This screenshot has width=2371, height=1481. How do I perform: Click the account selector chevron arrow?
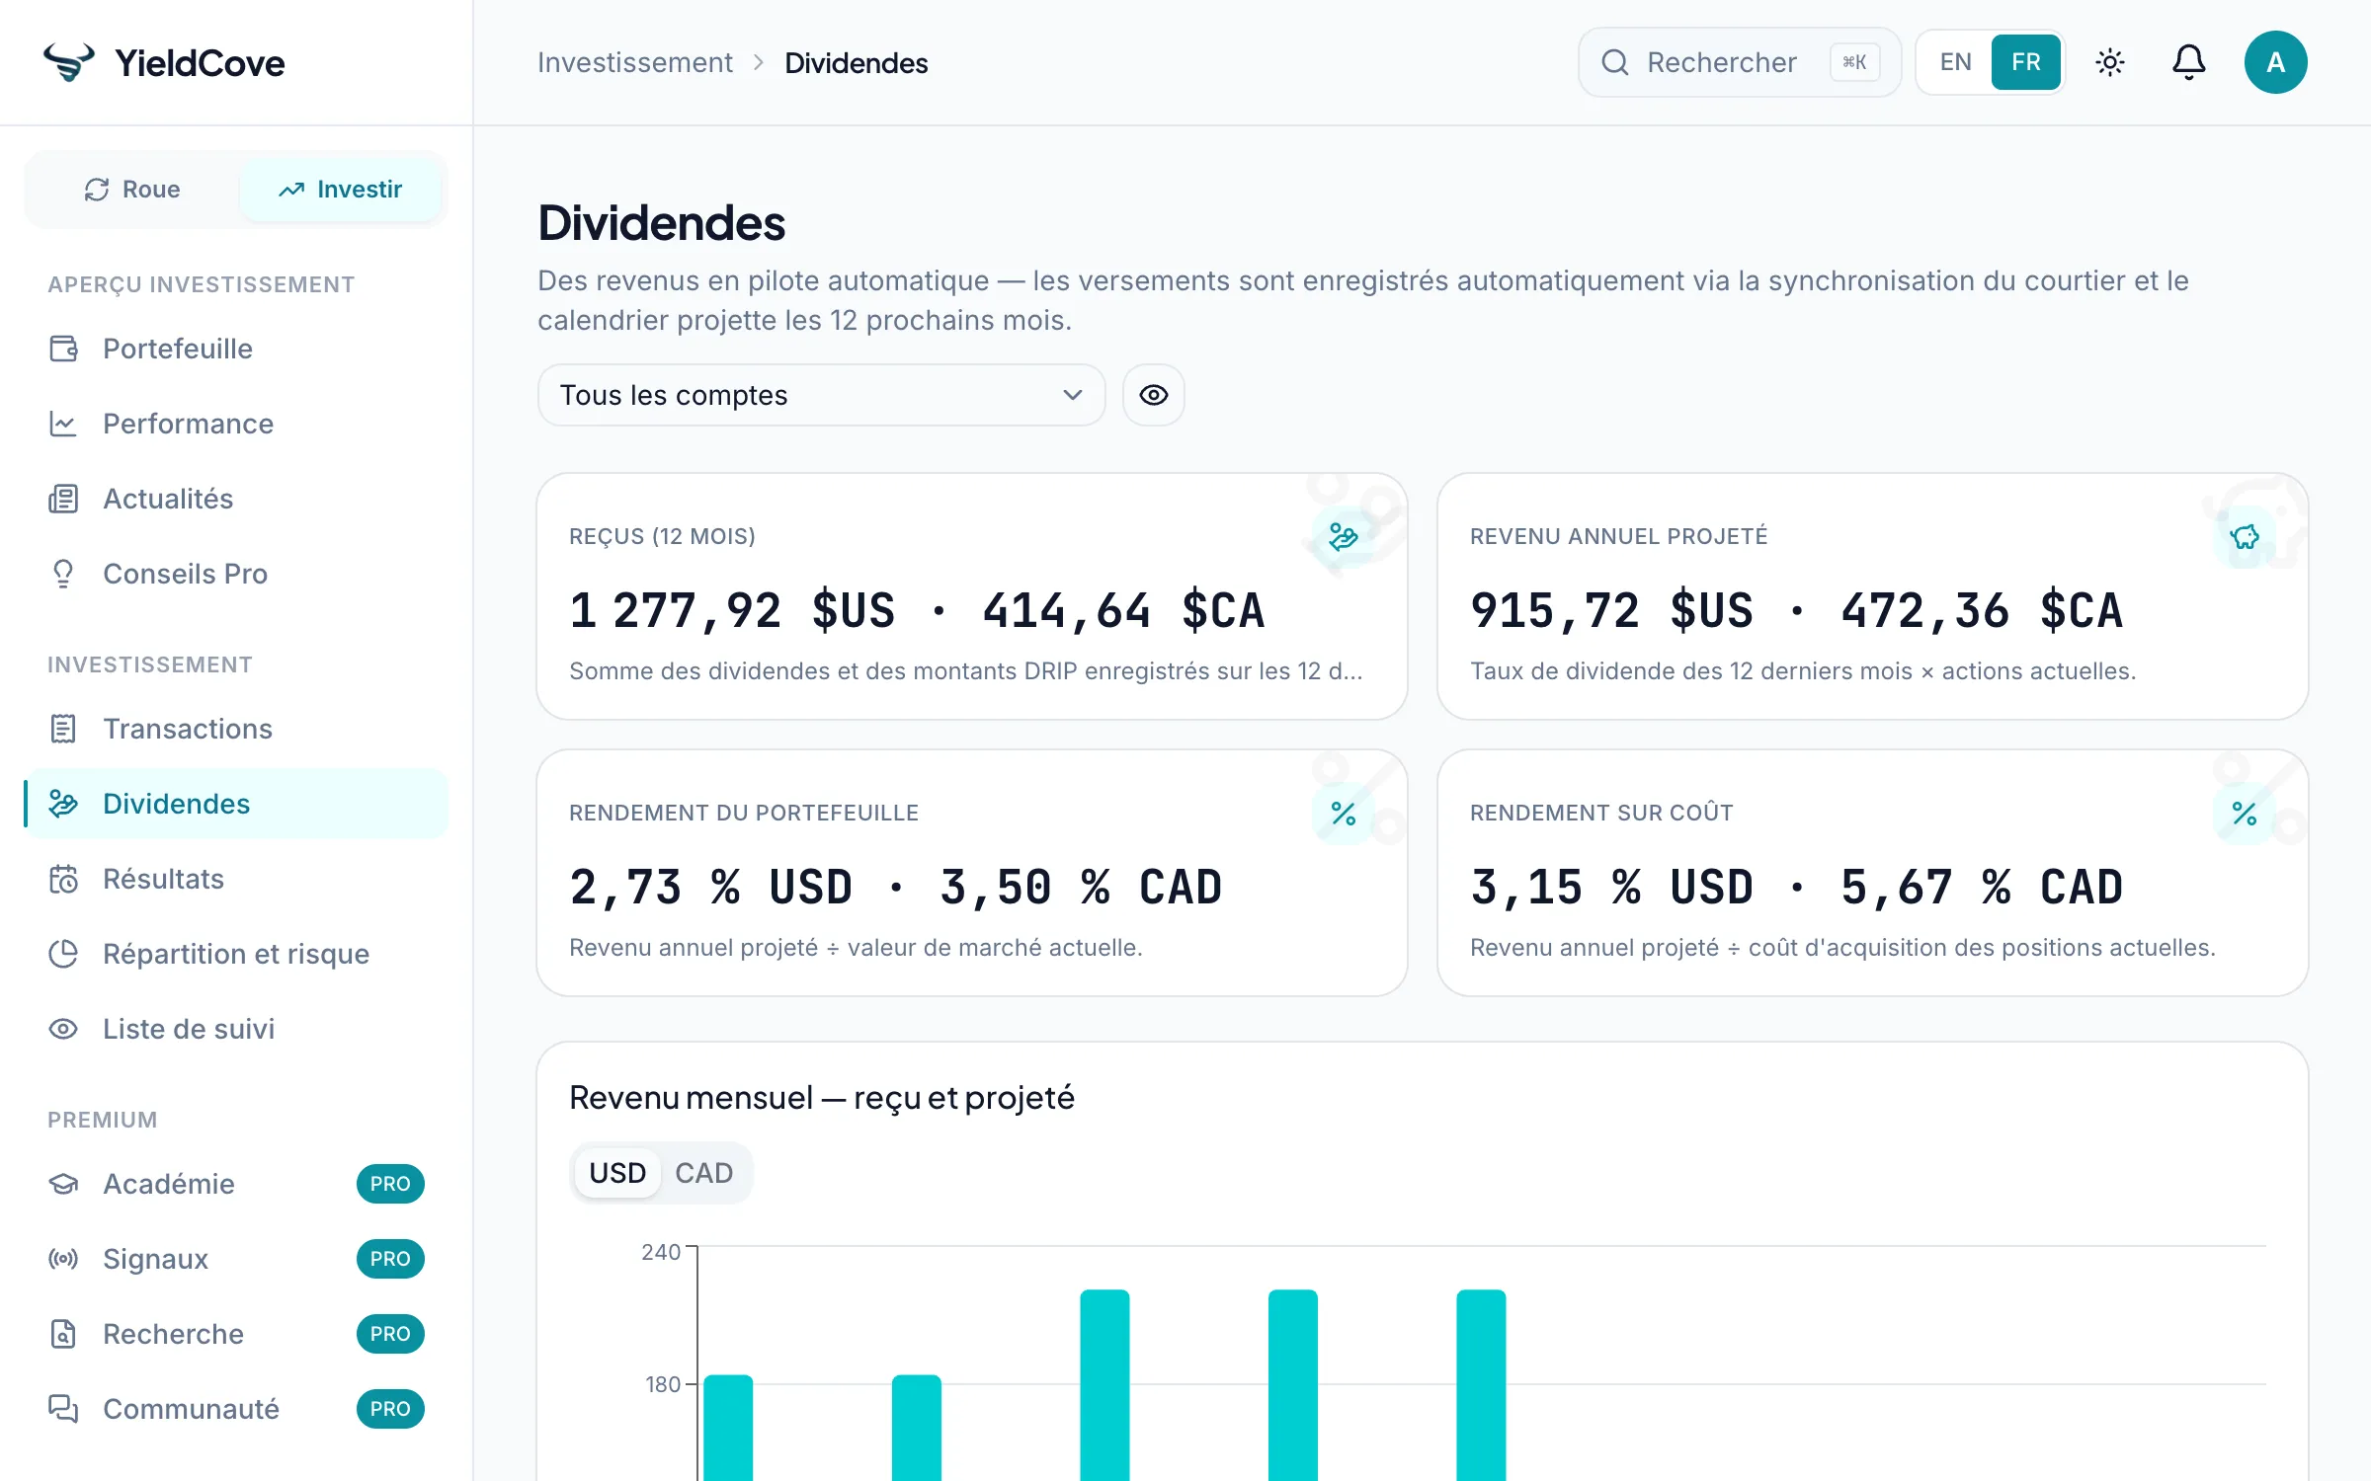tap(1073, 395)
